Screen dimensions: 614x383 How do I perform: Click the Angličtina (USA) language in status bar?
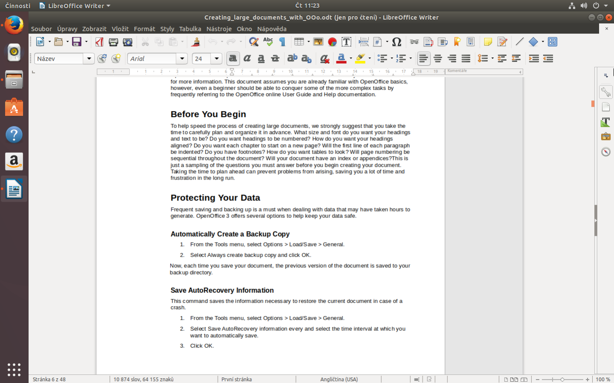coord(339,379)
